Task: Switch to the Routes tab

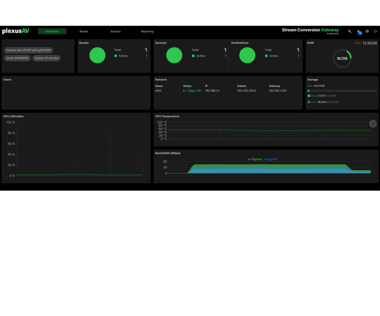Action: tap(84, 31)
